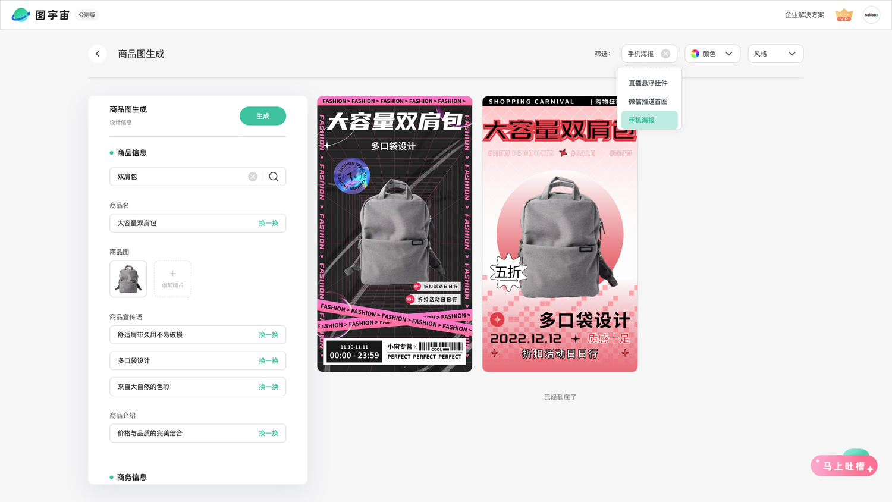Open the black fashion poster
This screenshot has width=892, height=502.
395,234
